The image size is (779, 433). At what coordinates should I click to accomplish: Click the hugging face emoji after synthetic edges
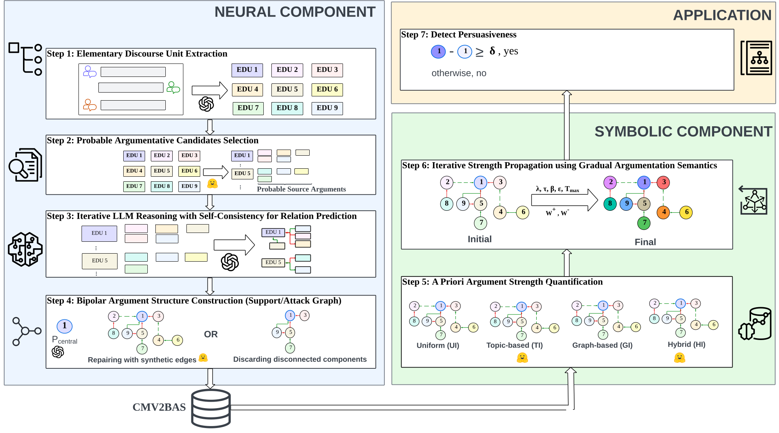point(203,358)
